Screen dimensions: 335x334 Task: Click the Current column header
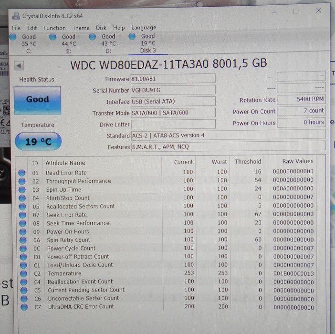click(x=183, y=162)
